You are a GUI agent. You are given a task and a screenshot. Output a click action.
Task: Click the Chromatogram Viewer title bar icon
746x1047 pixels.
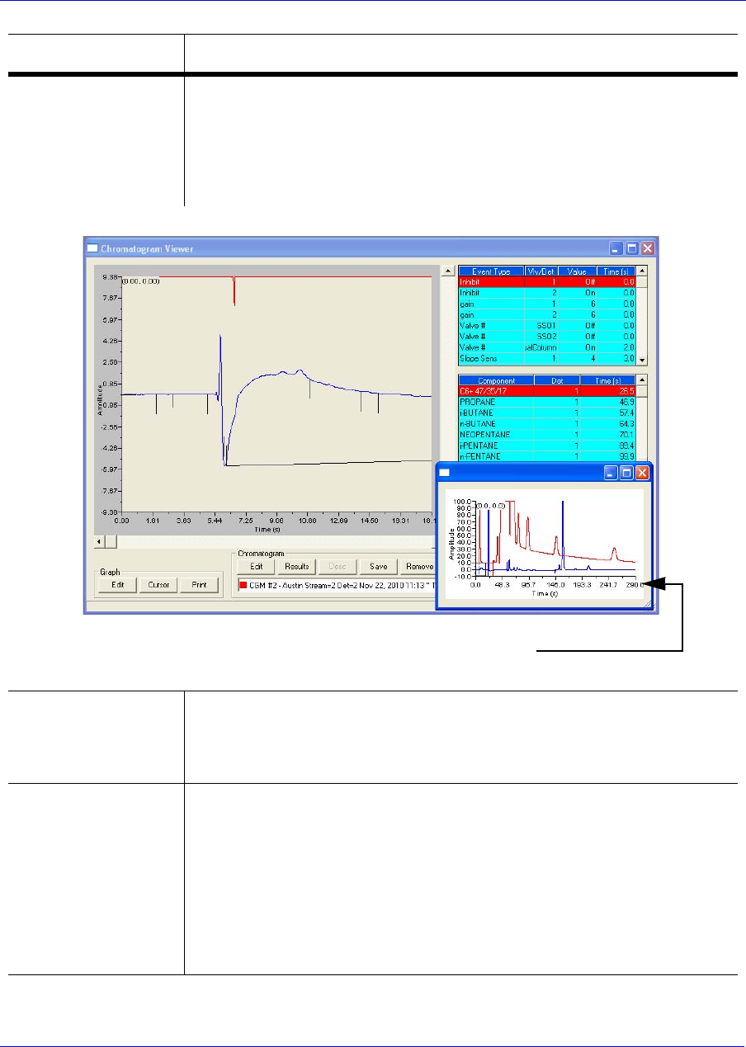92,248
